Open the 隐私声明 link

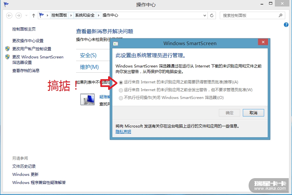[x=123, y=132]
